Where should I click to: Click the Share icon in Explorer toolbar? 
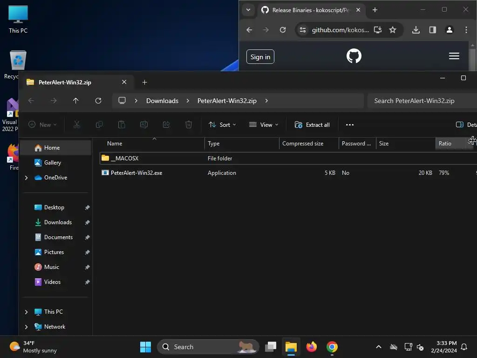click(166, 124)
